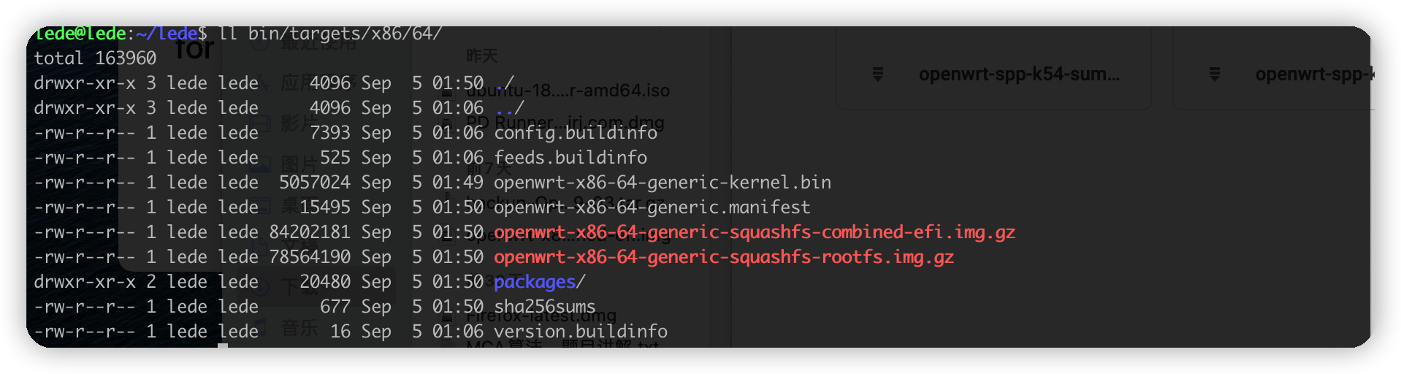Click the sha256sums filename in terminal

pos(545,307)
